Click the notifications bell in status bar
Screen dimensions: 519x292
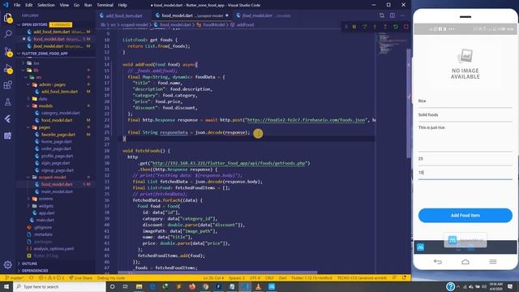pyautogui.click(x=404, y=277)
